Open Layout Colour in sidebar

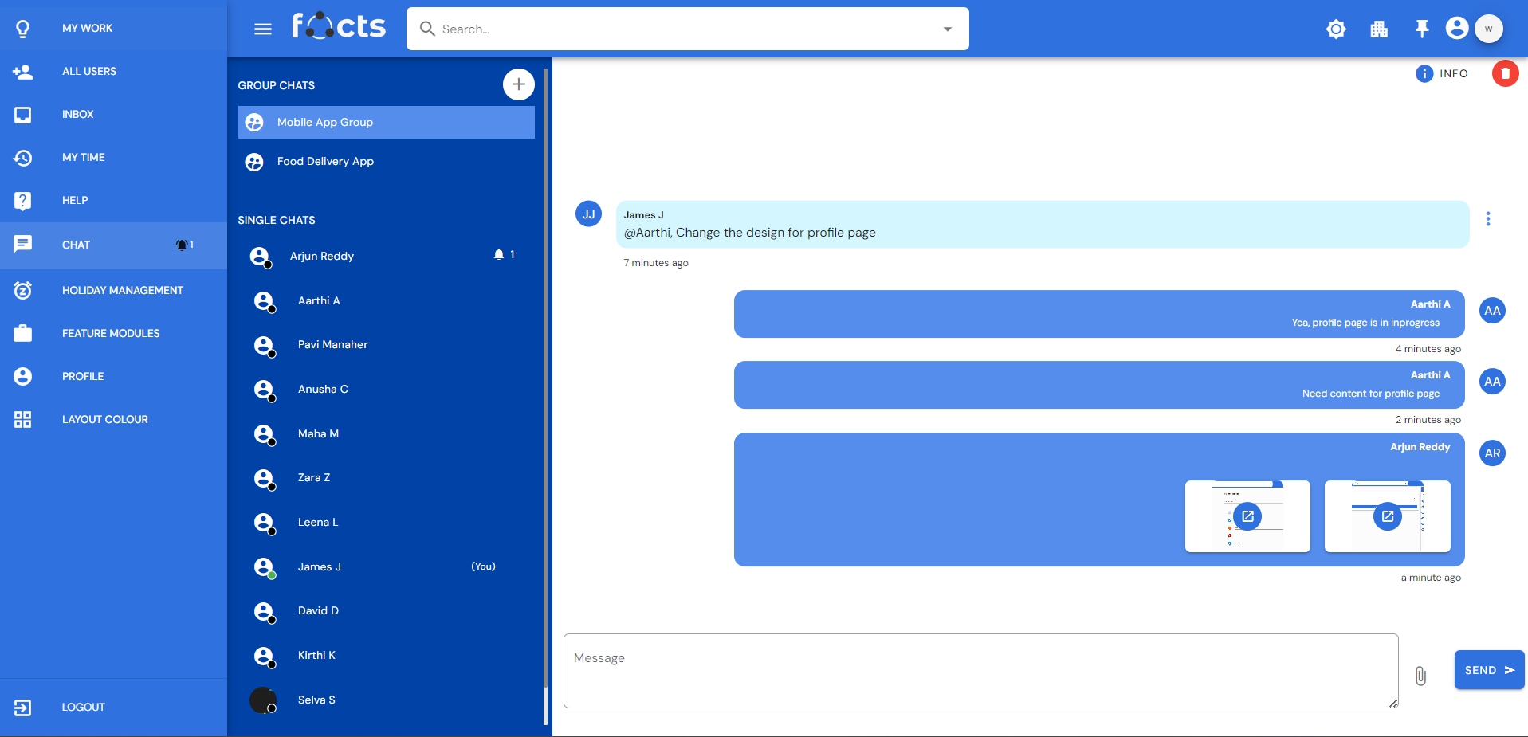[104, 419]
